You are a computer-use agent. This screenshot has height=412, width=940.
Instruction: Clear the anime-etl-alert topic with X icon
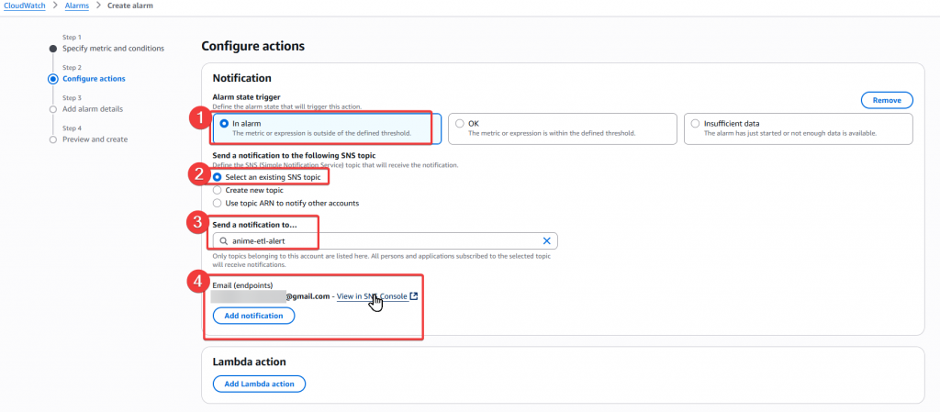(x=546, y=240)
